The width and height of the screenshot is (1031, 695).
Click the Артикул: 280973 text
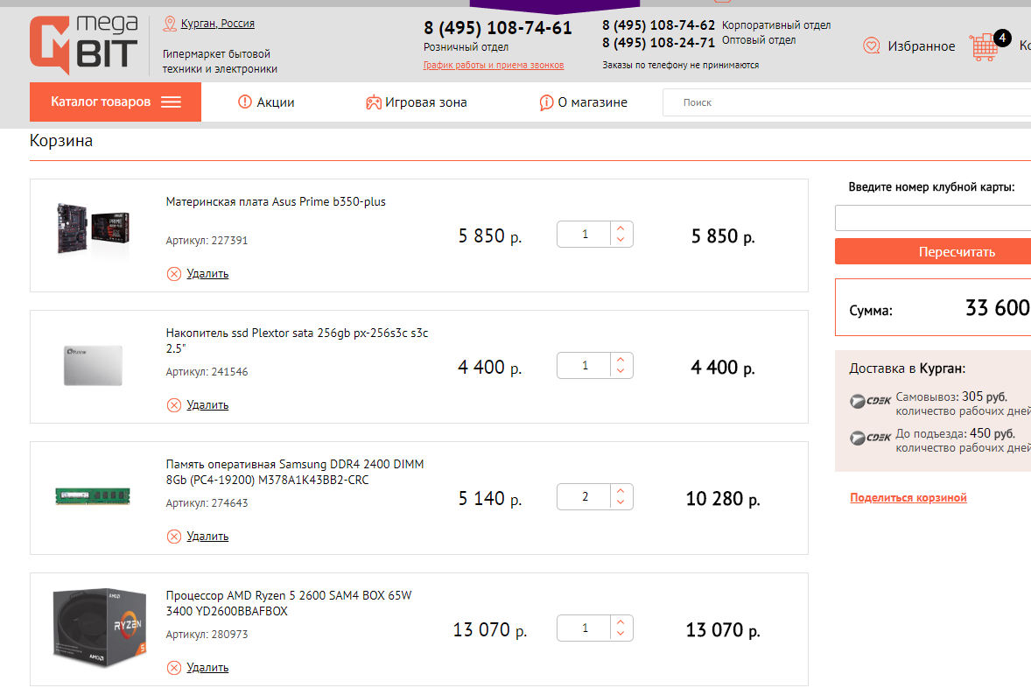tap(207, 635)
